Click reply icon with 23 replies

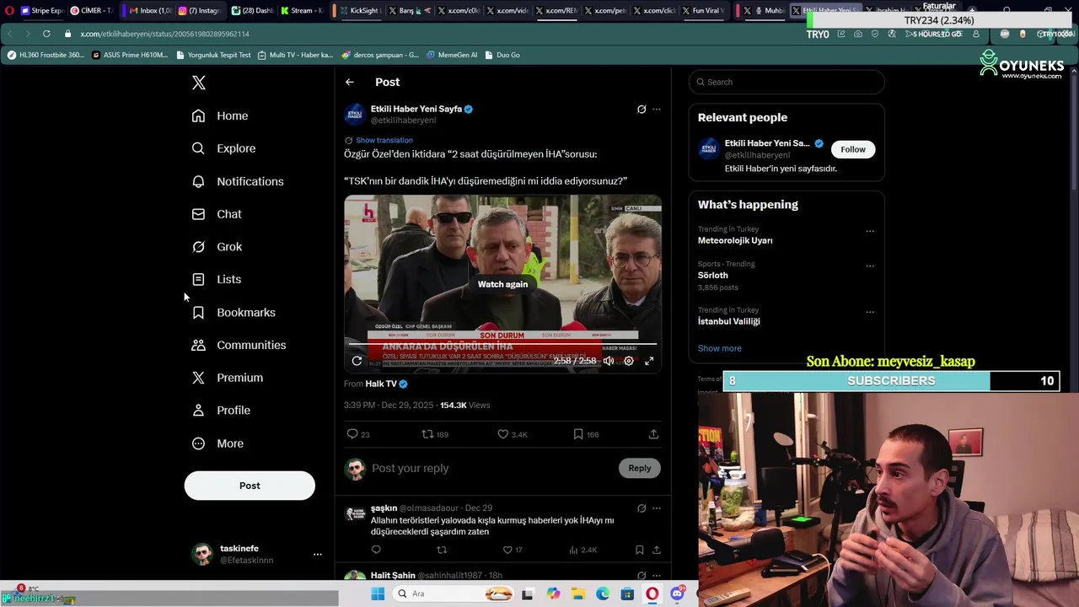tap(358, 434)
